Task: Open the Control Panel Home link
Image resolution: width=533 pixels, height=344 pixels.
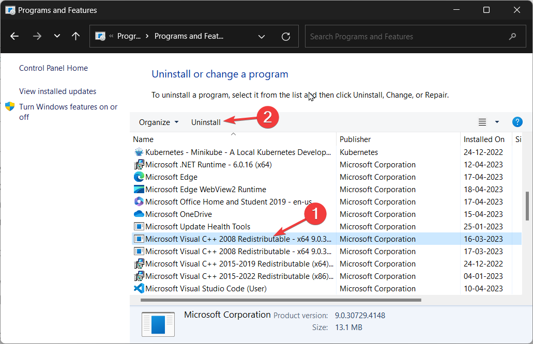Action: pyautogui.click(x=53, y=68)
